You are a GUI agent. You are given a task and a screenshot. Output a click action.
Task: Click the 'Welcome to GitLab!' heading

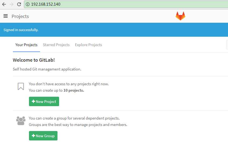click(34, 60)
